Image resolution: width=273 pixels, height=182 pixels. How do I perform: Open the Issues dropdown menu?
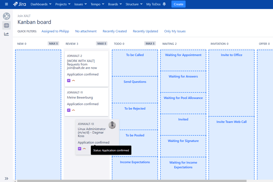(81, 4)
